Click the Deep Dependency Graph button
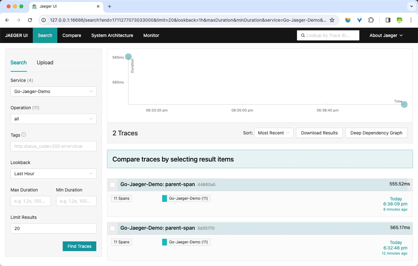 tap(376, 133)
